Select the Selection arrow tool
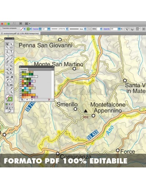Screen dimensions: 146x189 (7, 44)
